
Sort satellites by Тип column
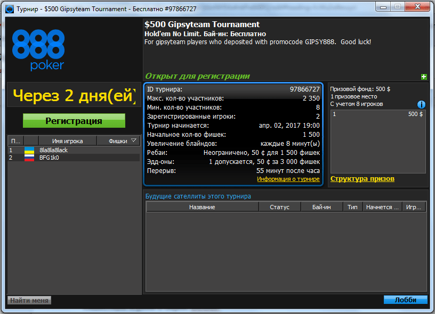pos(352,207)
